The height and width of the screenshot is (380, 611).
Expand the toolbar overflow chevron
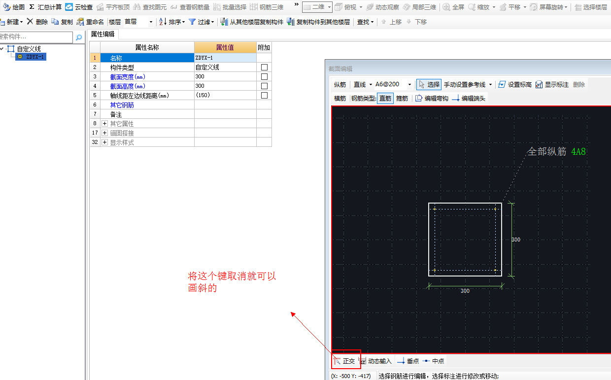coord(296,4)
